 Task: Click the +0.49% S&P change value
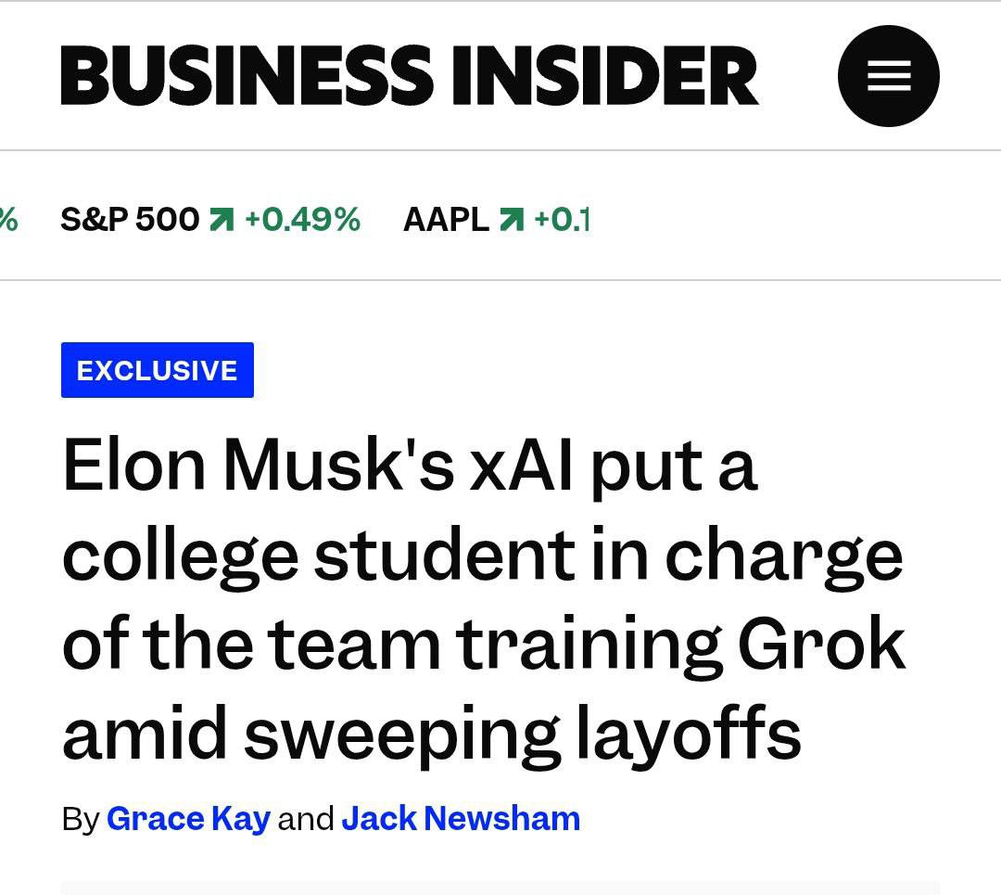click(302, 220)
